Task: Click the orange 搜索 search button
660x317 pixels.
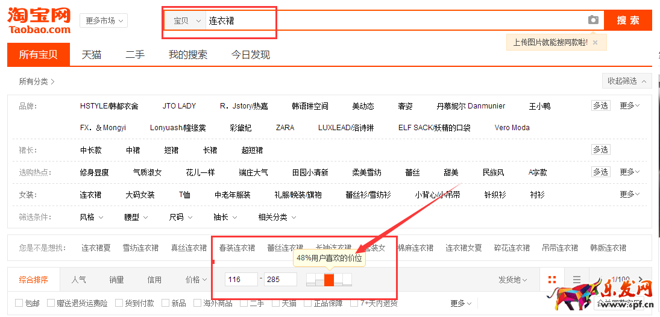Action: [x=627, y=20]
